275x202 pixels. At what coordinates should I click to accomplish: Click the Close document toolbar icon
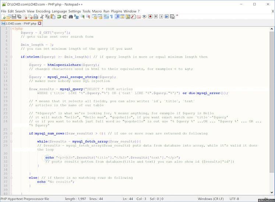click(25, 17)
